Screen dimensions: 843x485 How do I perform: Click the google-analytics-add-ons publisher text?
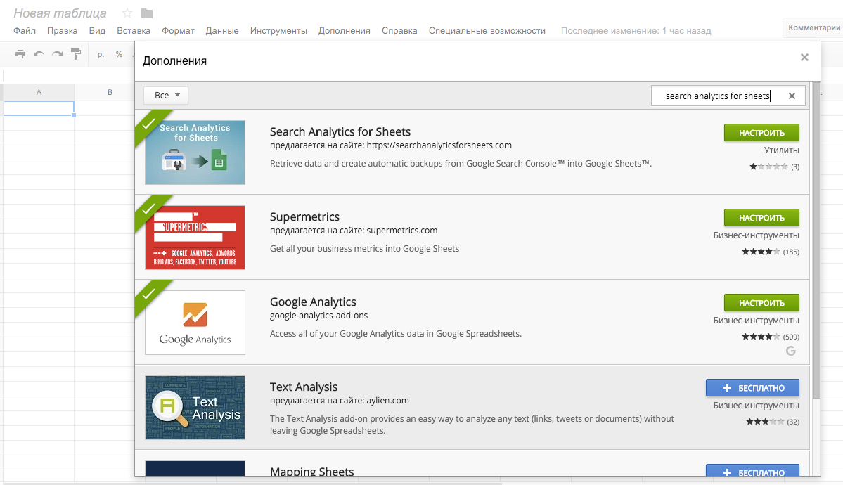[x=318, y=315]
